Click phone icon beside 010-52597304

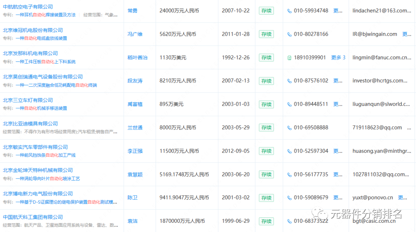click(289, 151)
